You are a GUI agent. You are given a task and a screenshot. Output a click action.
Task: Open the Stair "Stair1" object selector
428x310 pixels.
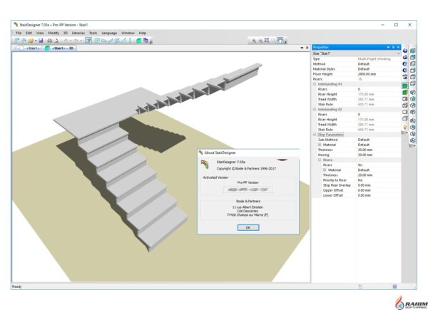pos(356,53)
